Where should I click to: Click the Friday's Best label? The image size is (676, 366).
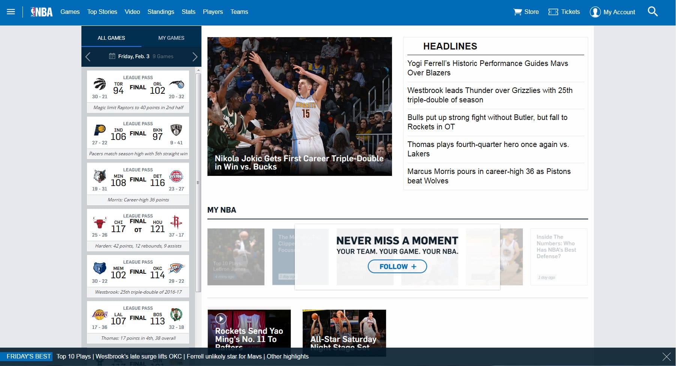(x=29, y=356)
